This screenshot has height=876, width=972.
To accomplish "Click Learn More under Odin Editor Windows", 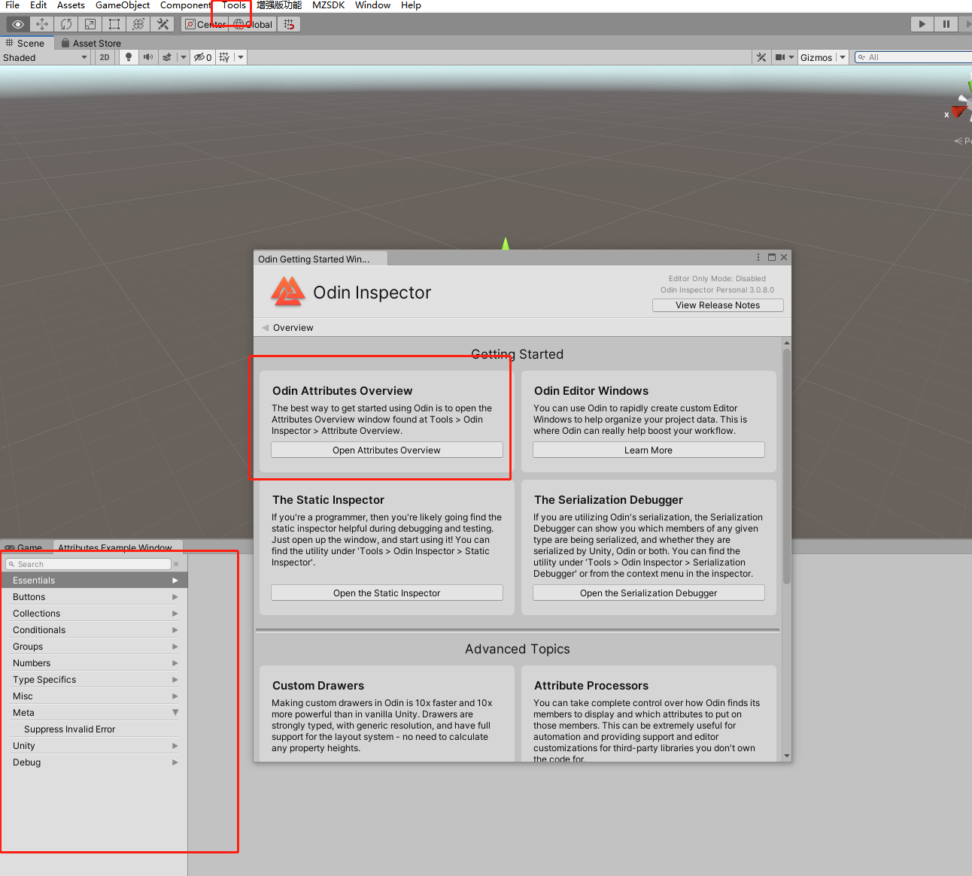I will click(x=649, y=450).
